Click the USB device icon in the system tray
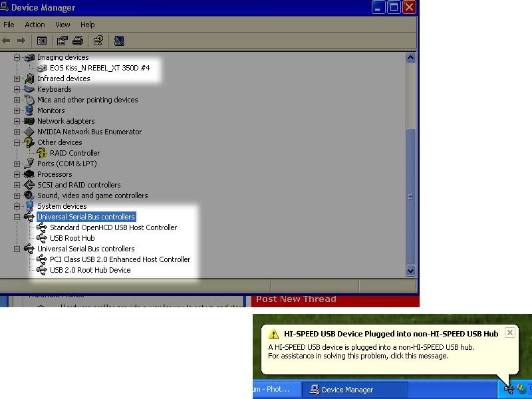The height and width of the screenshot is (399, 532). coord(509,389)
